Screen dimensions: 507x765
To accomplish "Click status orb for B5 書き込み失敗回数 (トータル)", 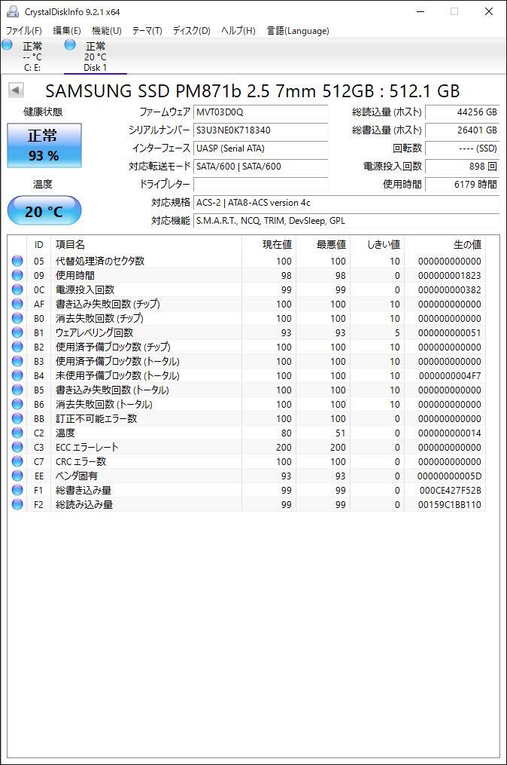I will click(x=17, y=390).
